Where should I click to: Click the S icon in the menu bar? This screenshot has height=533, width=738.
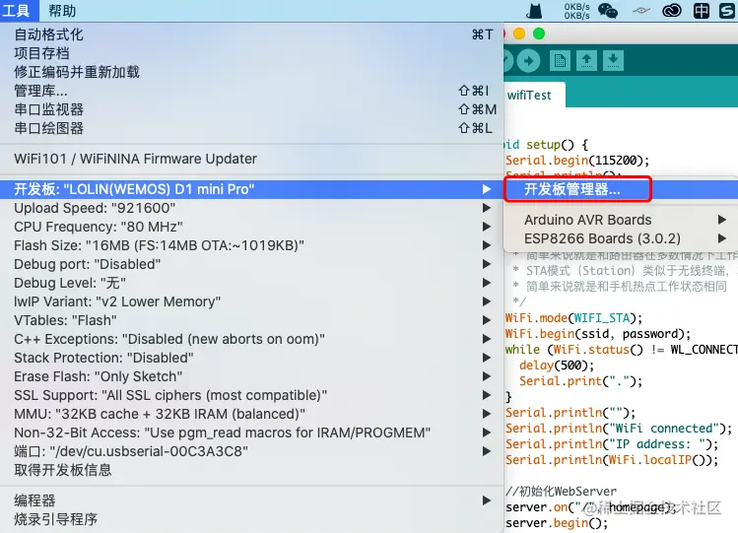(x=727, y=11)
